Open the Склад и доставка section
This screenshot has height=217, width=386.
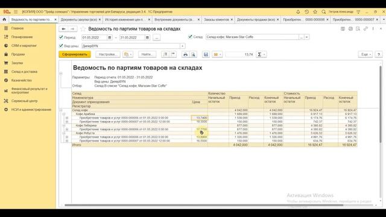[x=24, y=72]
